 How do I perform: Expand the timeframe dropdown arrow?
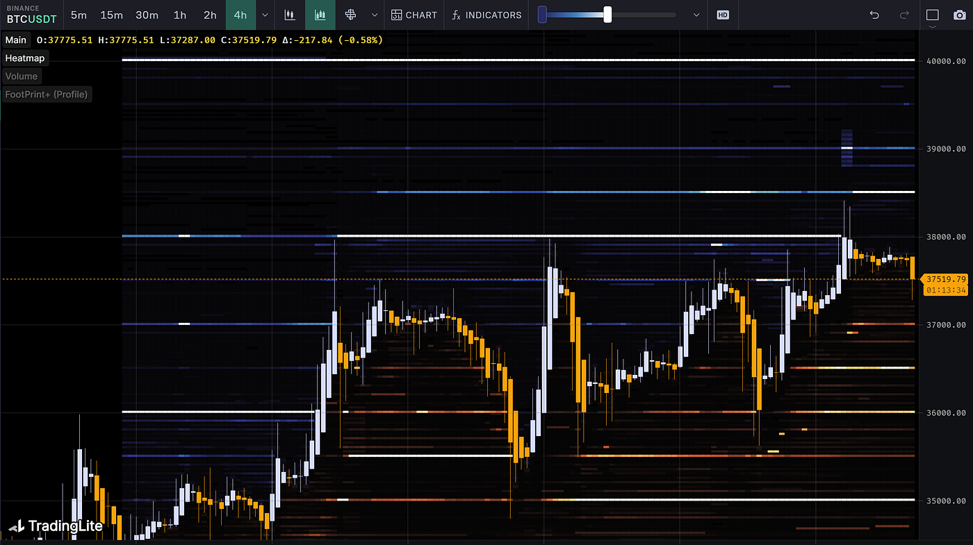coord(265,15)
